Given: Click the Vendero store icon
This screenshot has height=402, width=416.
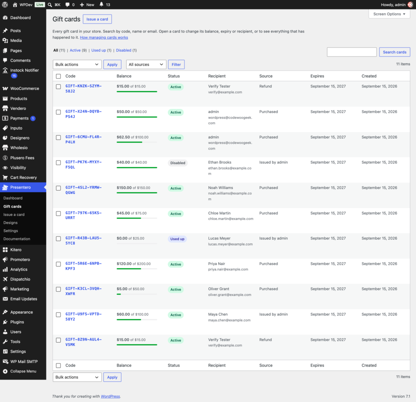Looking at the screenshot, I should [x=5, y=109].
